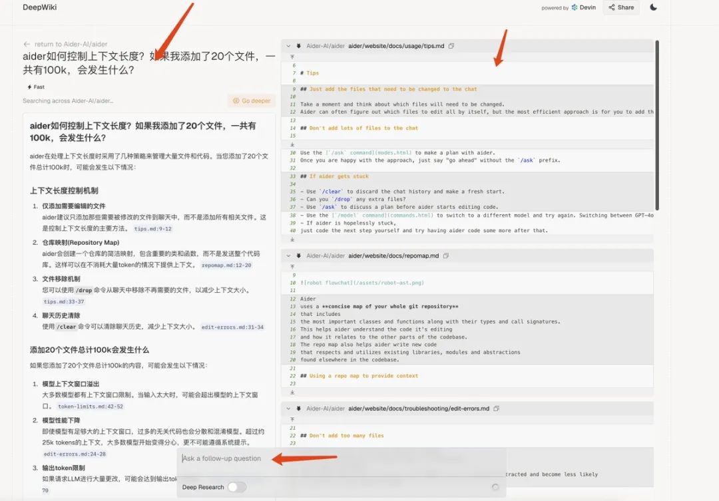Click the Go deeper button
This screenshot has height=501, width=719.
251,100
